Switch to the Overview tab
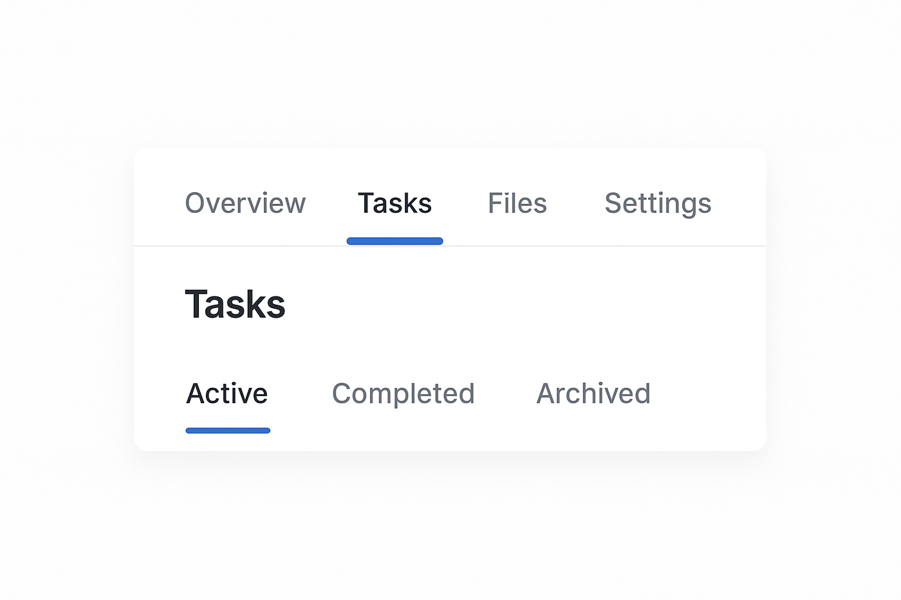The height and width of the screenshot is (600, 901). point(245,204)
